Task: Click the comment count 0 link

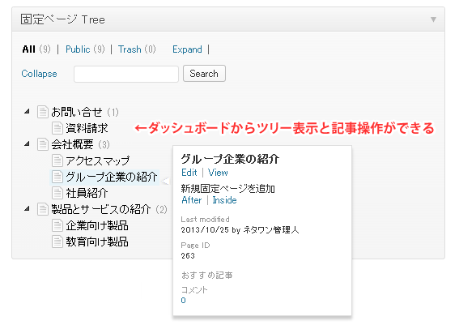Action: coord(183,300)
